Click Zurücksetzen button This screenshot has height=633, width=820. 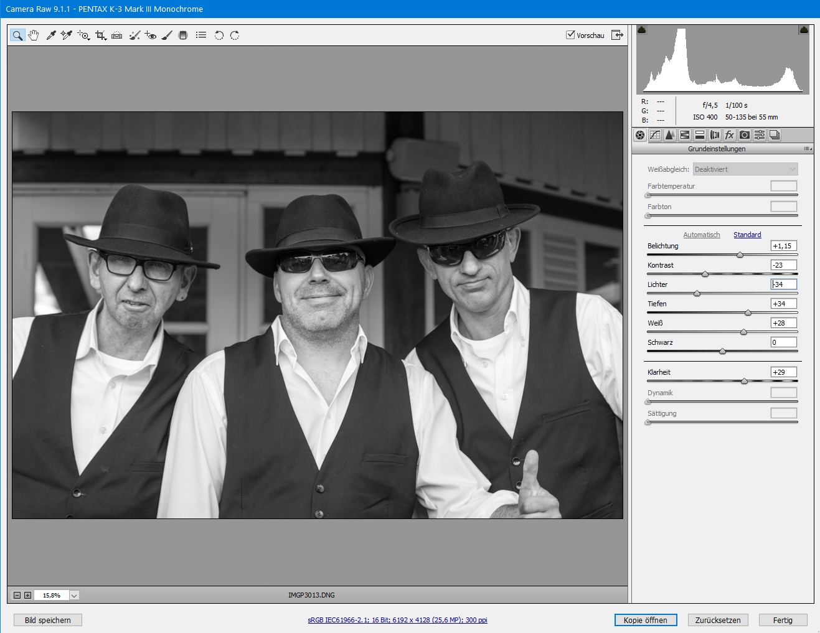coord(718,620)
